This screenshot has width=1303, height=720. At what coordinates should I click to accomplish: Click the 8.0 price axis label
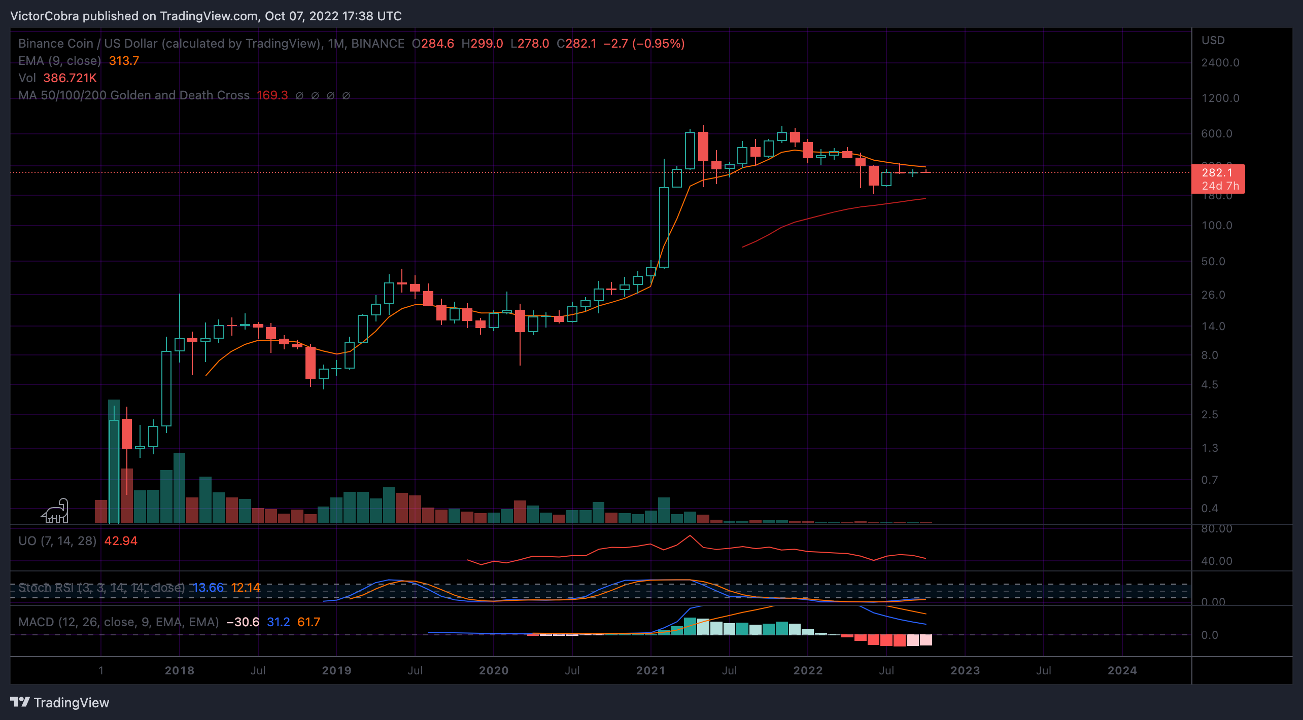click(1210, 355)
